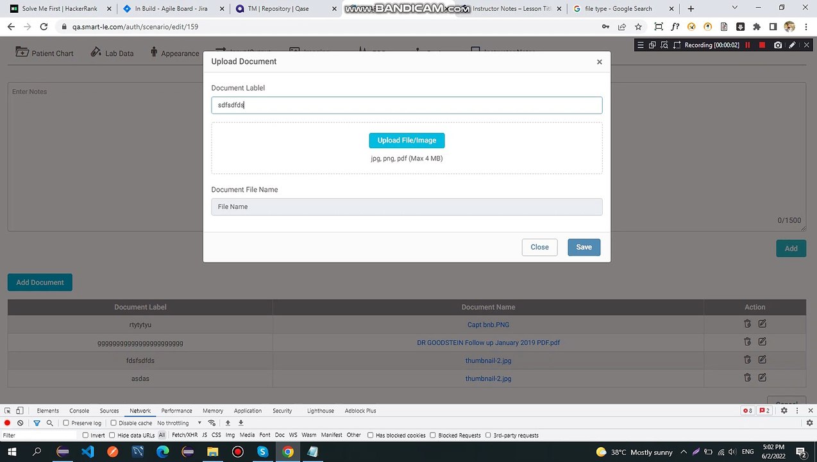Open DR GOODSTEIN Follow up PDF link
The image size is (817, 462).
point(488,343)
